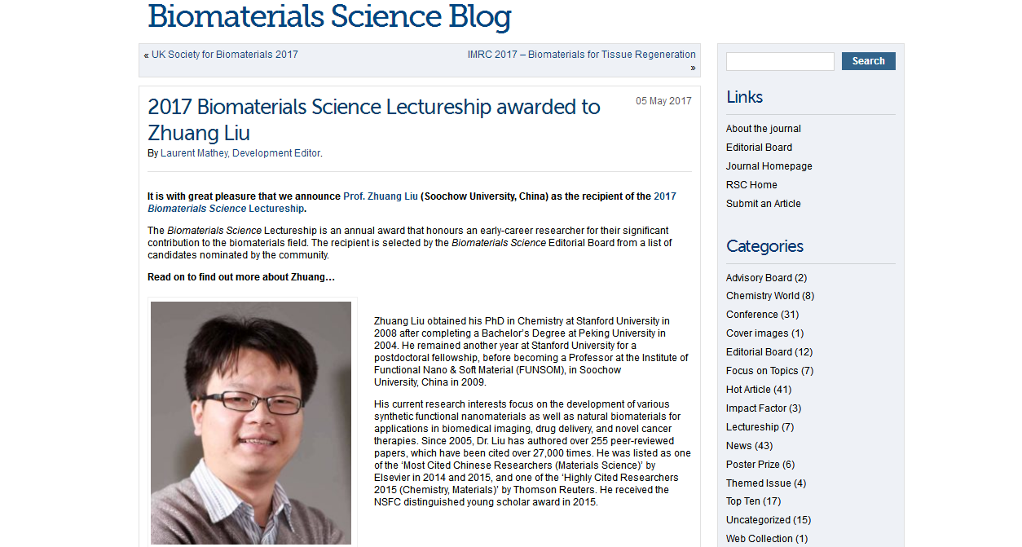View the Poster Prize category

(x=752, y=465)
